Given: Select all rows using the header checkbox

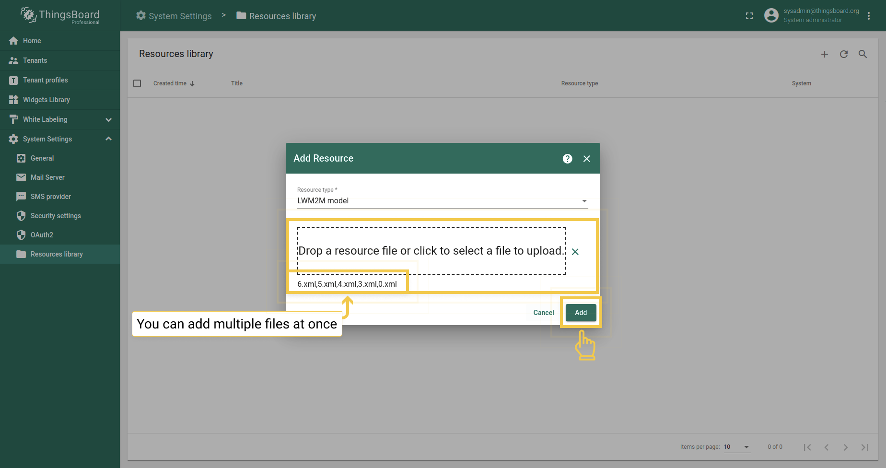Looking at the screenshot, I should (137, 83).
